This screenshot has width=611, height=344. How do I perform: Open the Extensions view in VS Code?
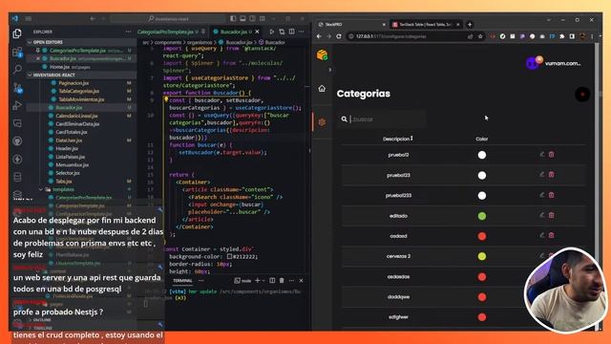pyautogui.click(x=17, y=52)
